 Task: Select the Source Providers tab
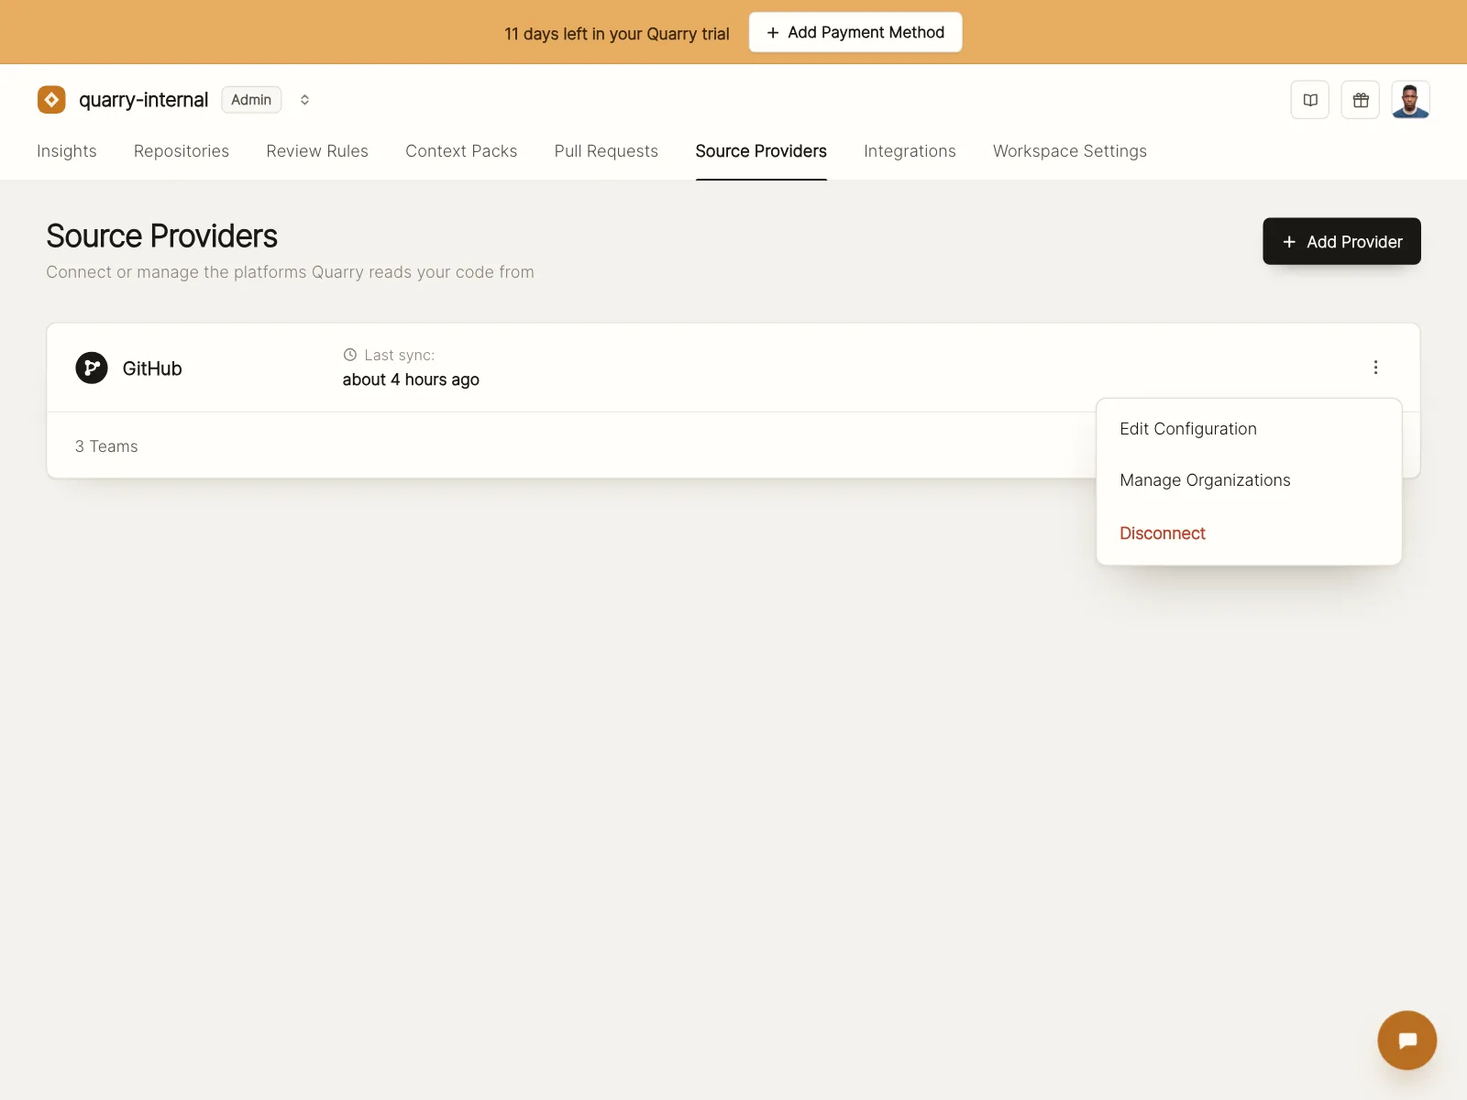pos(761,151)
